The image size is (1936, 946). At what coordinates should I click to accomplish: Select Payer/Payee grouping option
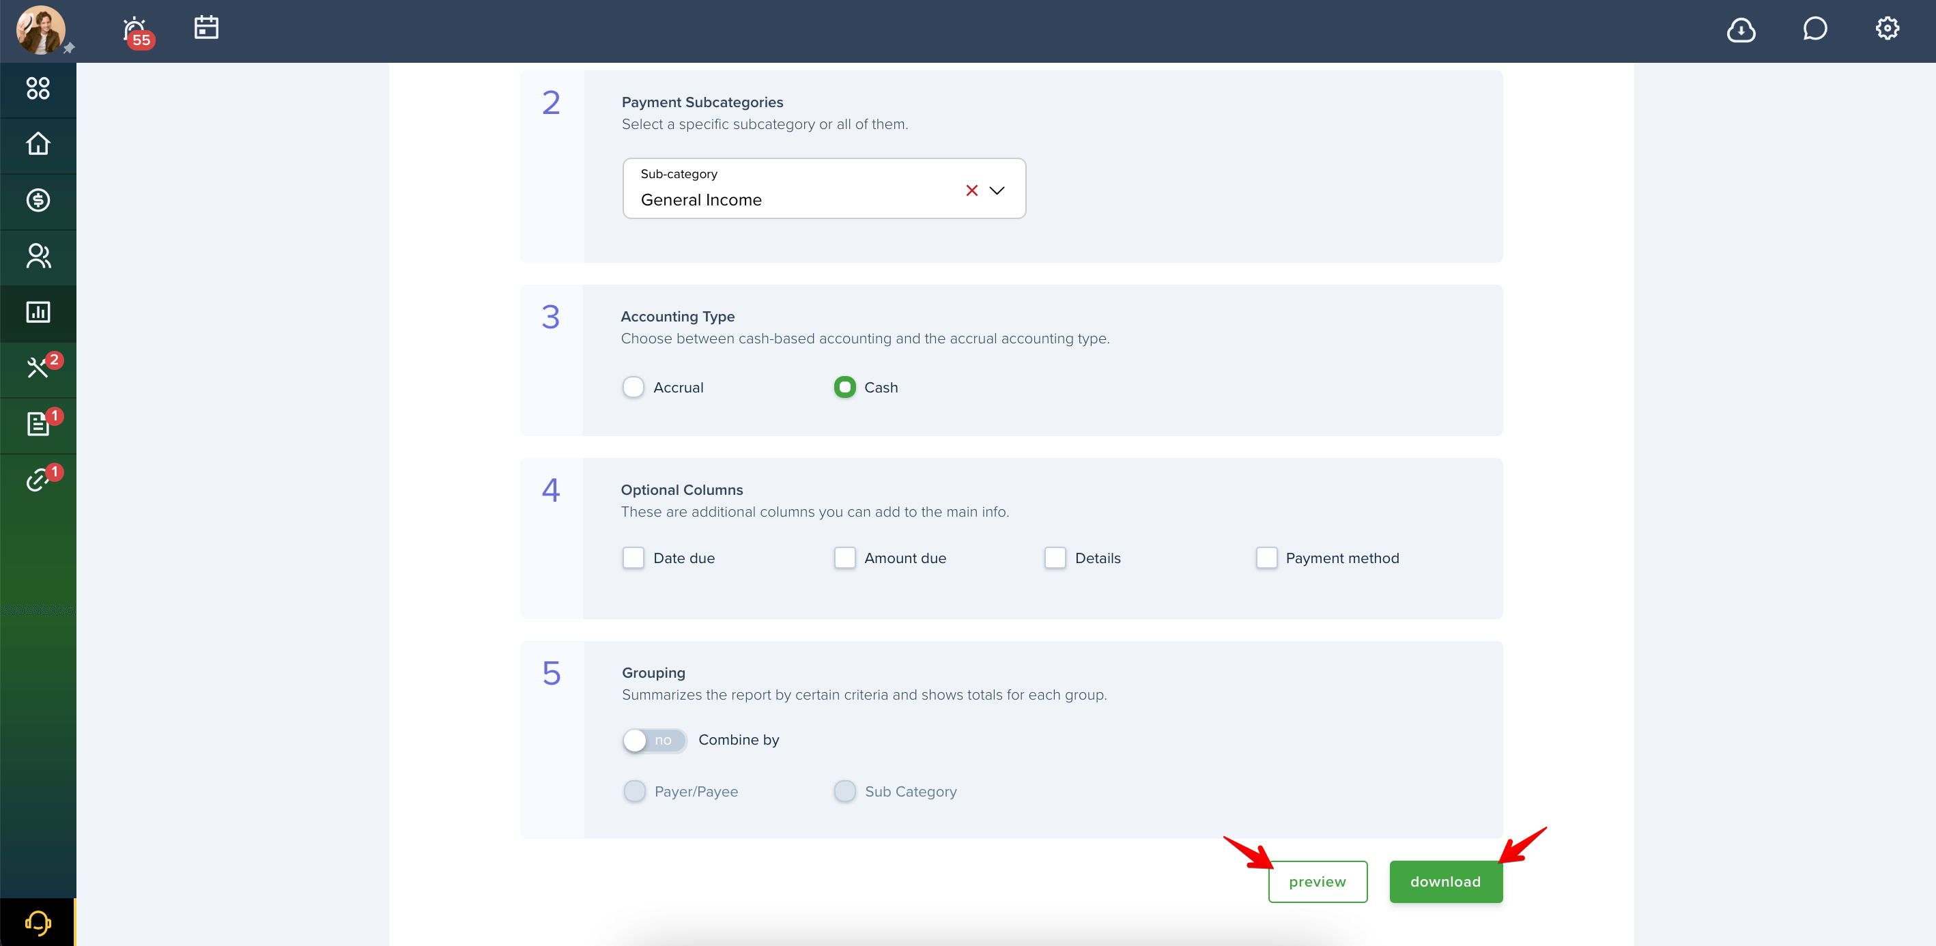[x=634, y=791]
